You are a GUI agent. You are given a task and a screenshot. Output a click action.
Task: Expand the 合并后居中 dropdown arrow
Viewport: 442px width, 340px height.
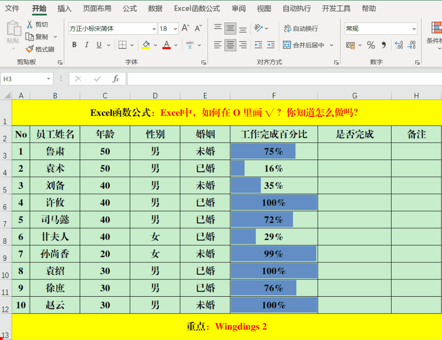331,45
